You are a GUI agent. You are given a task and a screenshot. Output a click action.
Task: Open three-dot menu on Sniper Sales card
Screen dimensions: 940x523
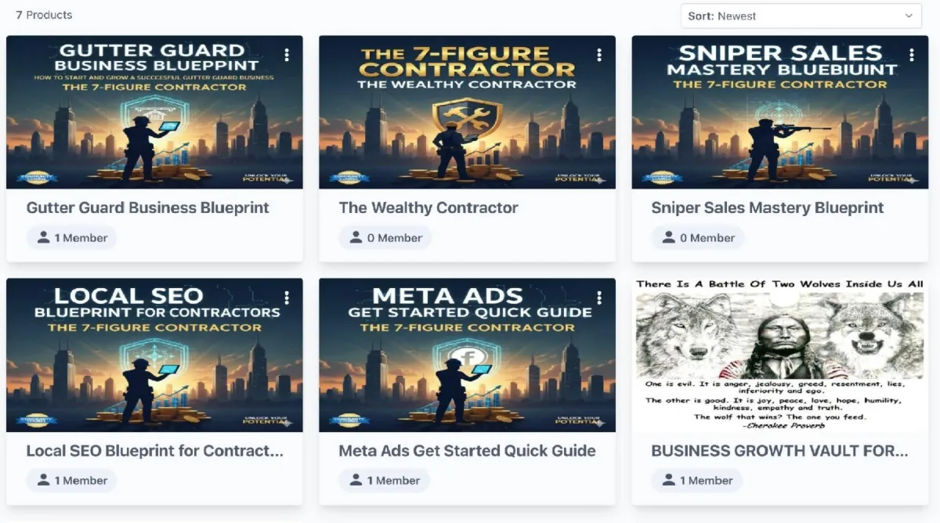912,55
